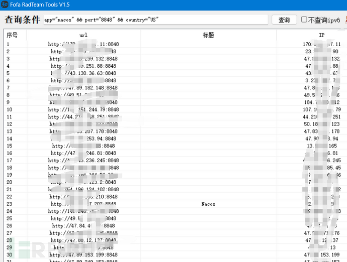Click the 标题 column header
347x262 pixels.
[208, 35]
